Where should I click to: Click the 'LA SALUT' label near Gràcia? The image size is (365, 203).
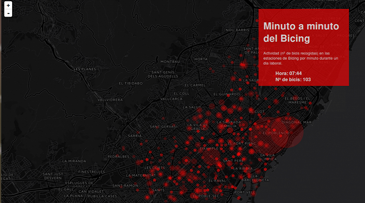pyautogui.click(x=192, y=107)
